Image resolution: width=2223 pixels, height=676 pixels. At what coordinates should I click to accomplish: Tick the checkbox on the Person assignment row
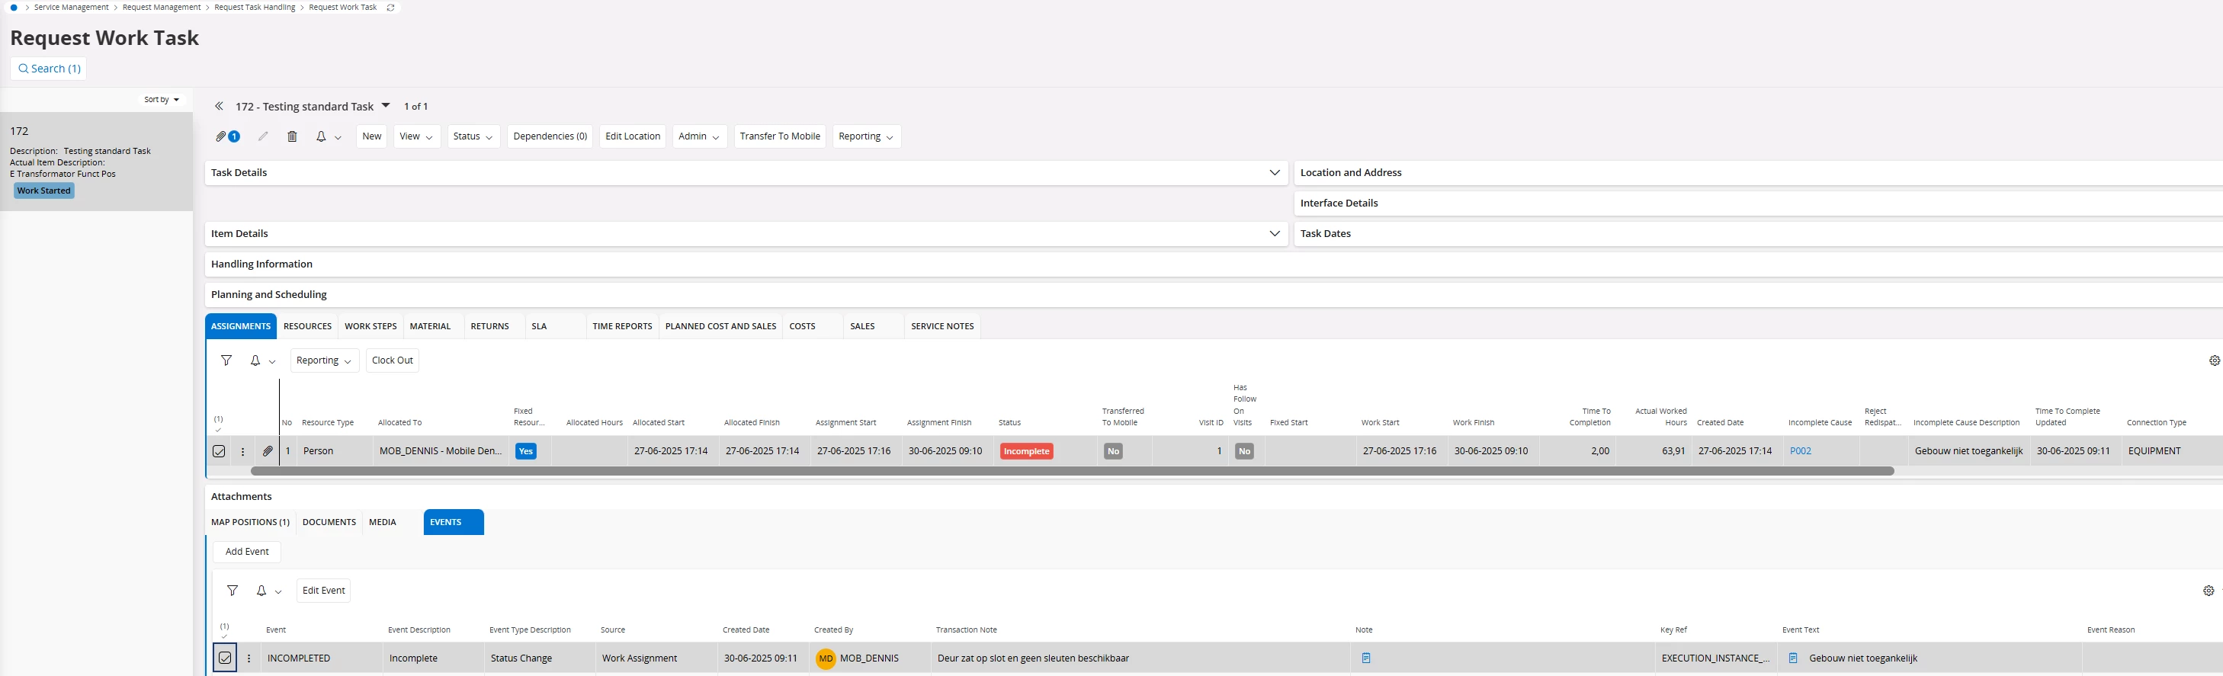coord(220,451)
